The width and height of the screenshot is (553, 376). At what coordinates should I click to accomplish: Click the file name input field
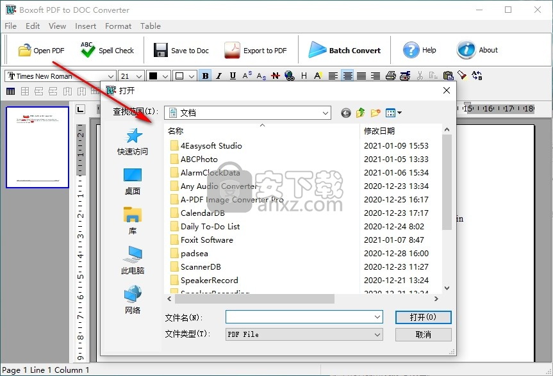point(299,317)
